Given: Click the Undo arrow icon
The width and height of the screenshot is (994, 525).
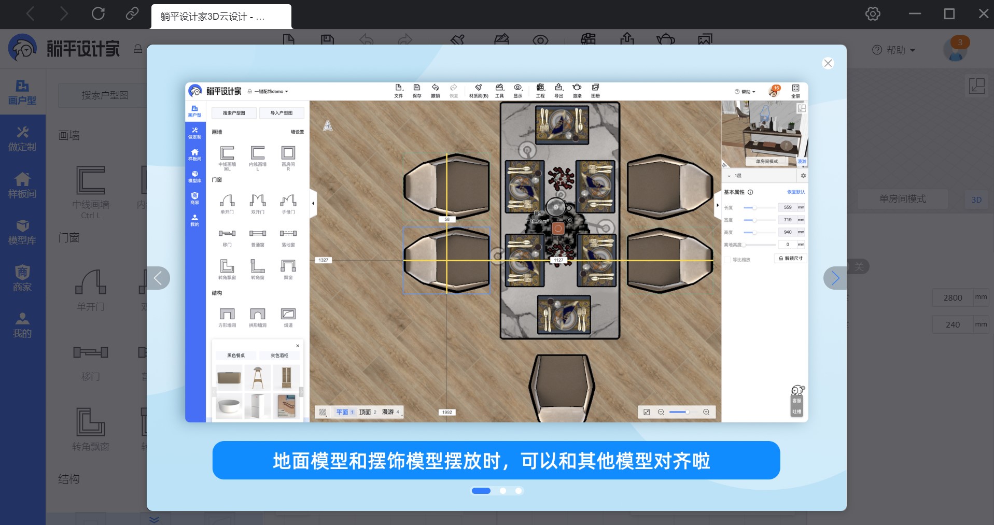Looking at the screenshot, I should click(x=366, y=39).
